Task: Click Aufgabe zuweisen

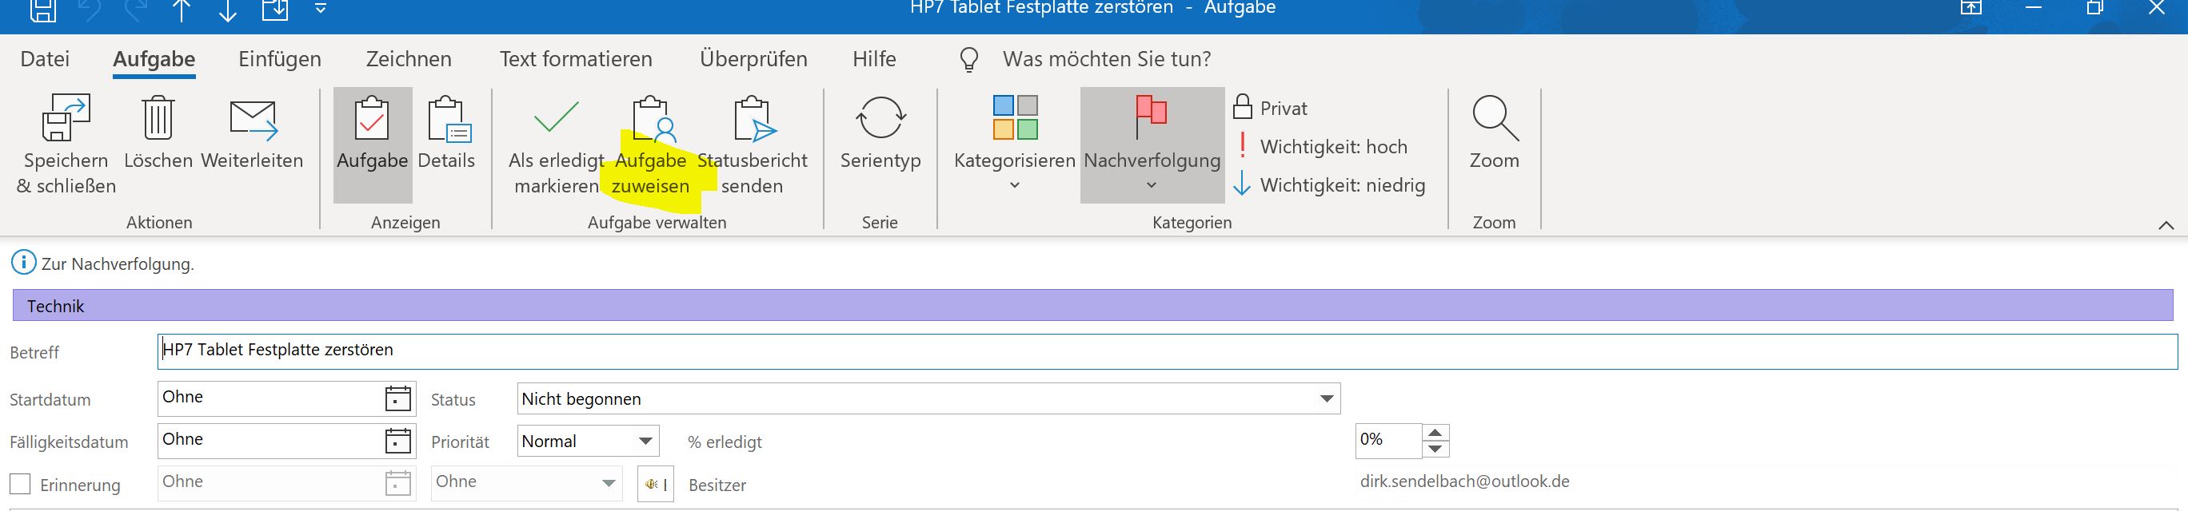Action: pyautogui.click(x=651, y=146)
